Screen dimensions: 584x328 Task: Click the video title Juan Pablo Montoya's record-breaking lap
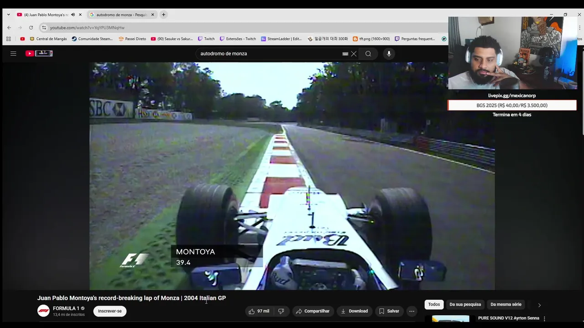point(131,298)
